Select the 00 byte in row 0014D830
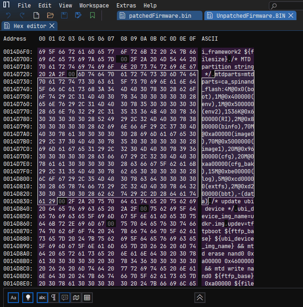The image size is (303, 307). click(62, 201)
